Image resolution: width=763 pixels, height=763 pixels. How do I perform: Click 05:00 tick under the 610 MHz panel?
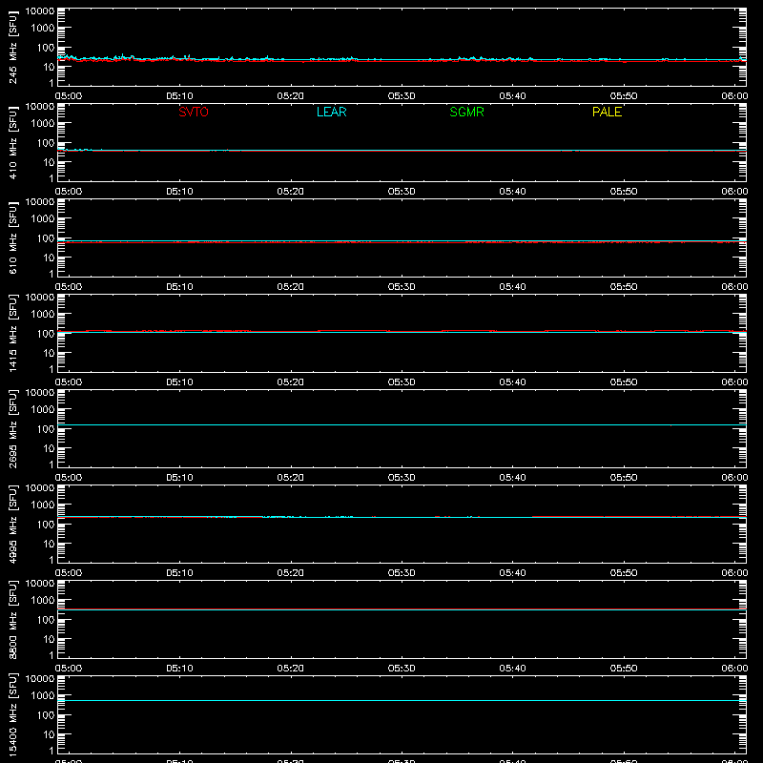click(x=69, y=287)
